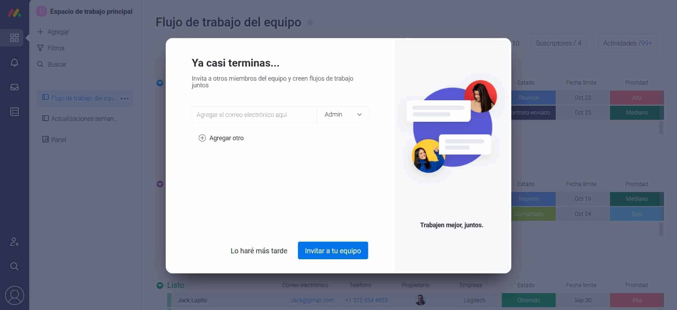
Task: Open Jack@gmail.com email link
Action: 312,300
